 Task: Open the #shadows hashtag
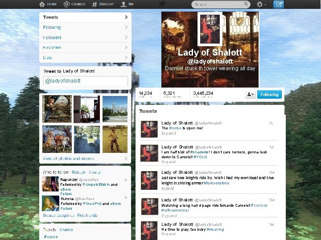[x=199, y=152]
